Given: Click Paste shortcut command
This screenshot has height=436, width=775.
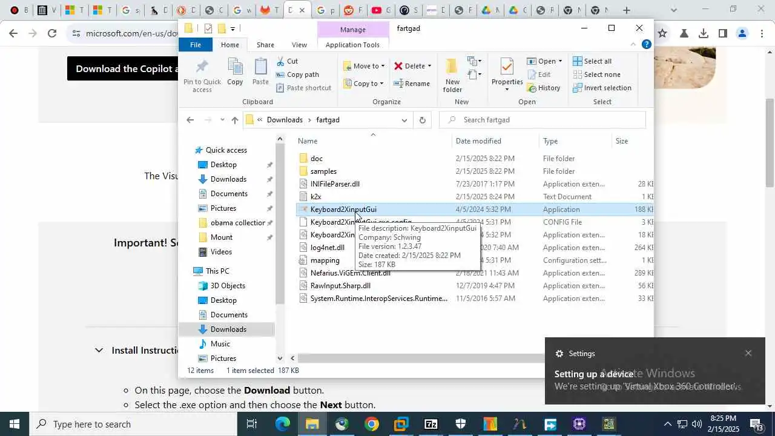Looking at the screenshot, I should click(x=303, y=88).
